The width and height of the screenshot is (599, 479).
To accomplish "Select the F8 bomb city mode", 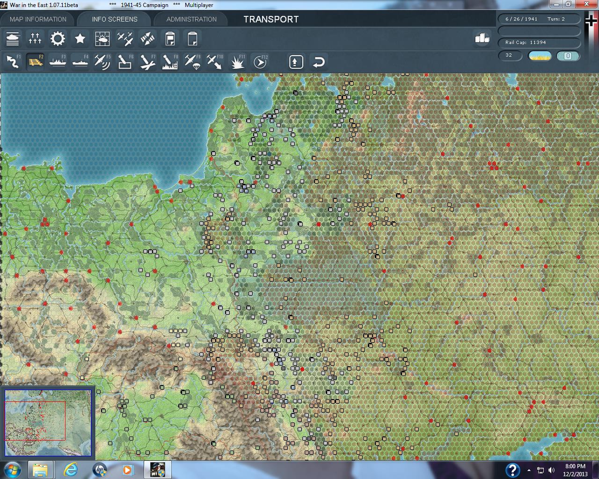I will click(170, 62).
